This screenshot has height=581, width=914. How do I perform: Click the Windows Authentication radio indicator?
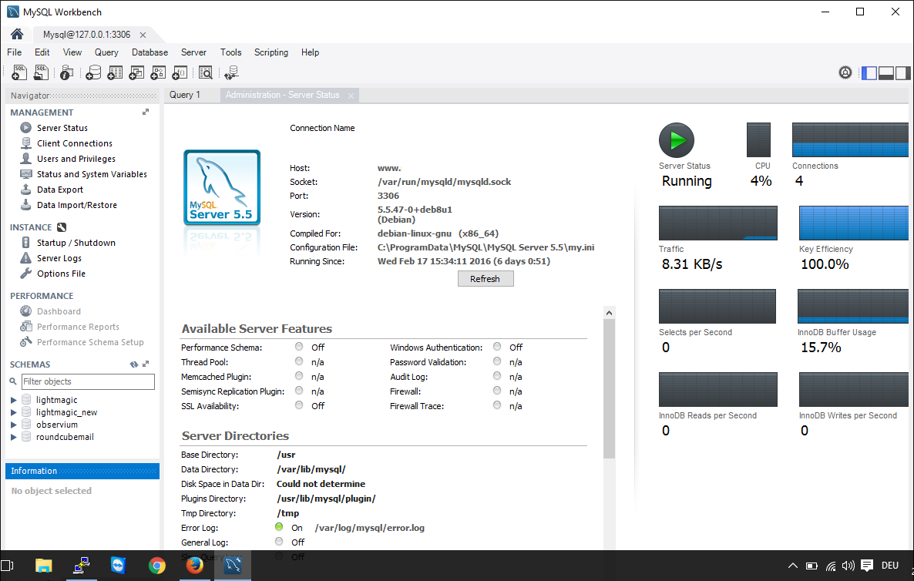(x=497, y=347)
